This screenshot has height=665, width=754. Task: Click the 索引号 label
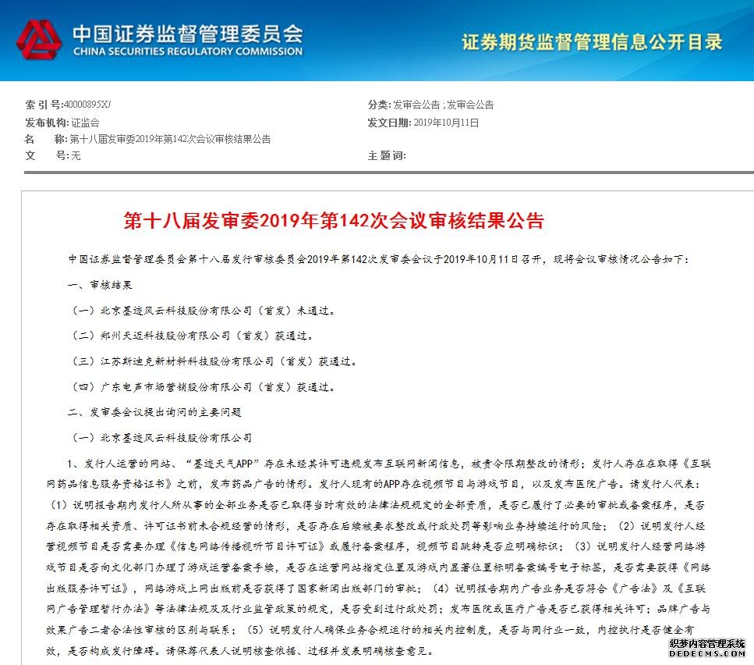coord(44,105)
